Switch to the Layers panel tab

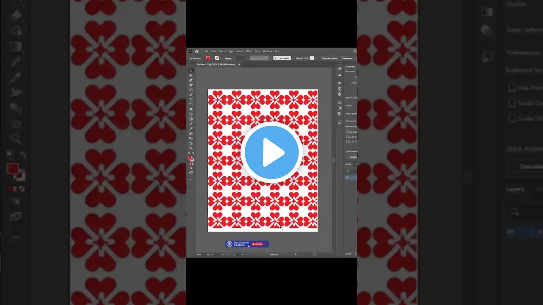click(x=348, y=164)
